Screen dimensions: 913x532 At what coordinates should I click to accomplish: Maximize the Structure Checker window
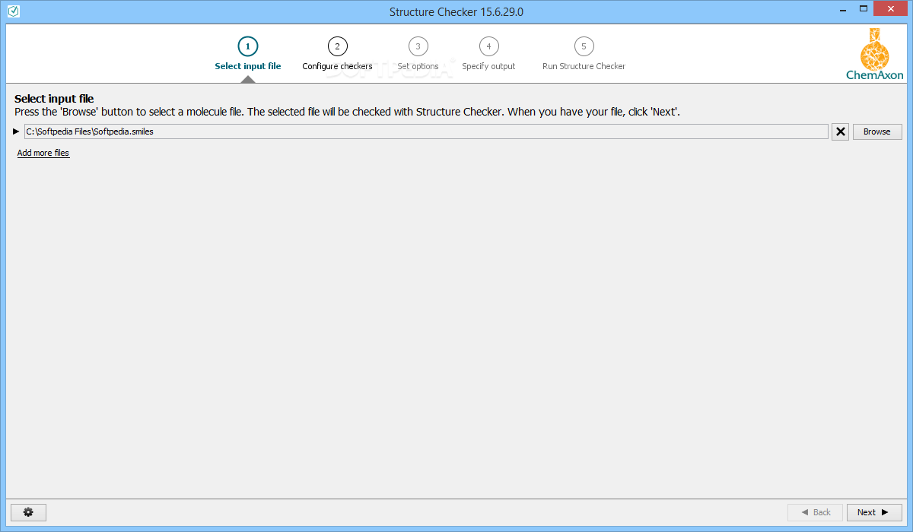coord(864,10)
